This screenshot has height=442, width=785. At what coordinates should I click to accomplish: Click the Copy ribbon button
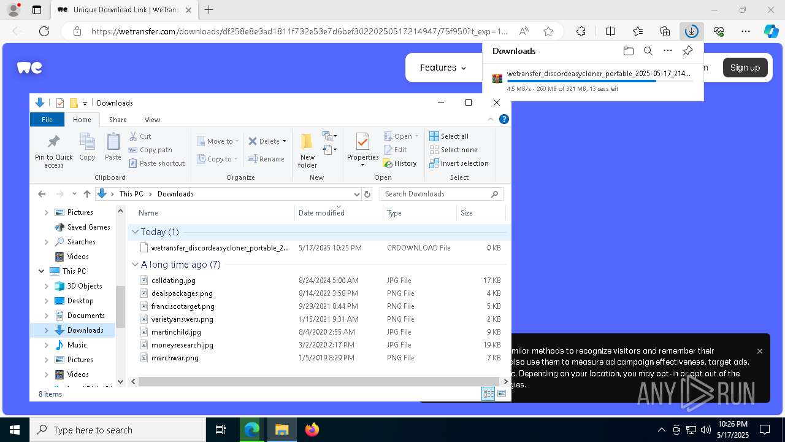coord(87,147)
